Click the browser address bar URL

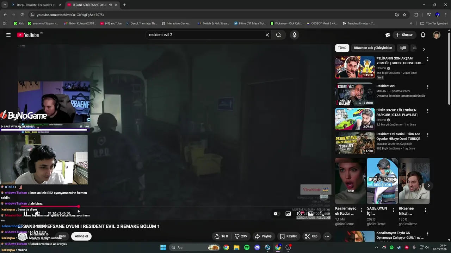coord(70,15)
